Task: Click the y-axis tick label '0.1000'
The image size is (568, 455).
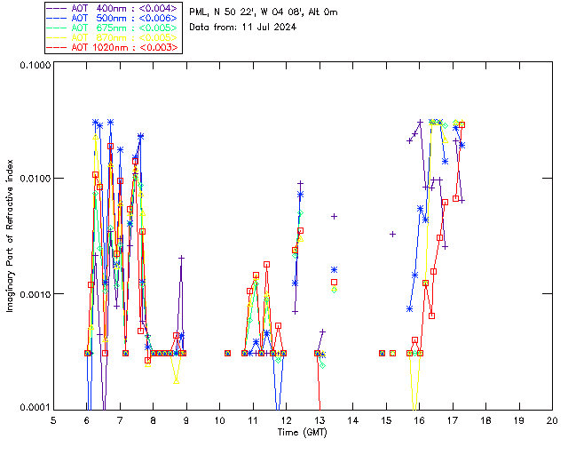Action: [35, 65]
